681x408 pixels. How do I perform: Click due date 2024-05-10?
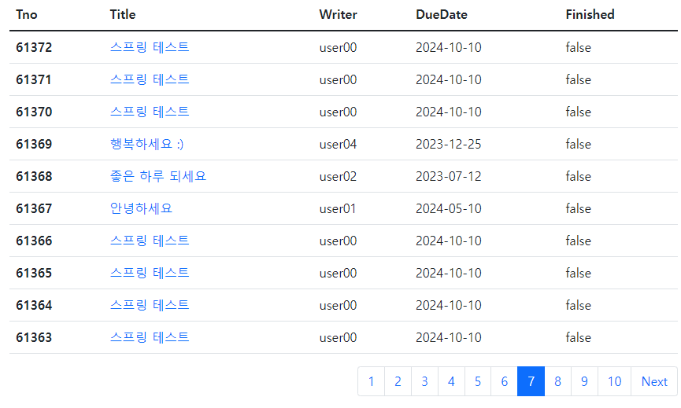[448, 208]
